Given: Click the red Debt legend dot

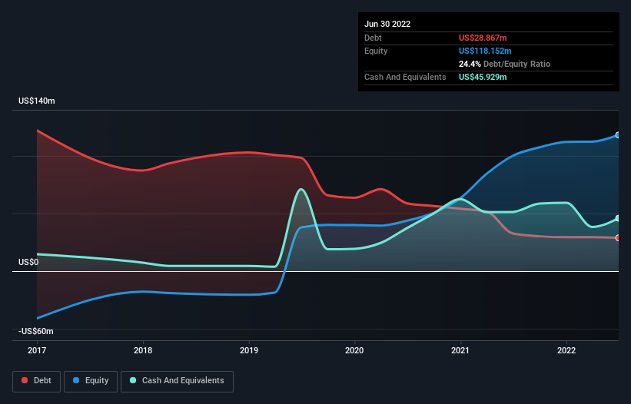Looking at the screenshot, I should pos(25,380).
